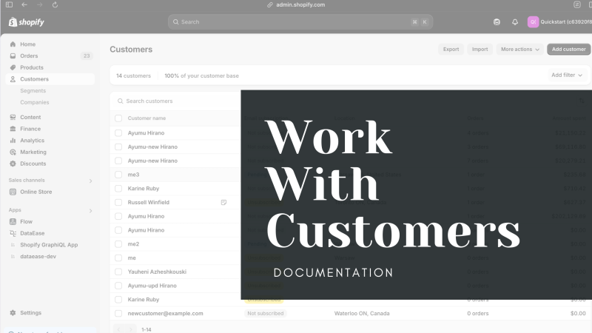Click the Flow app icon
Viewport: 592px width, 333px height.
[13, 221]
